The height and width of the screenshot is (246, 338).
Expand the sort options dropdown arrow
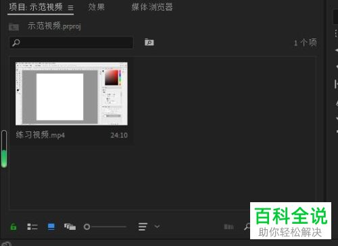click(157, 226)
